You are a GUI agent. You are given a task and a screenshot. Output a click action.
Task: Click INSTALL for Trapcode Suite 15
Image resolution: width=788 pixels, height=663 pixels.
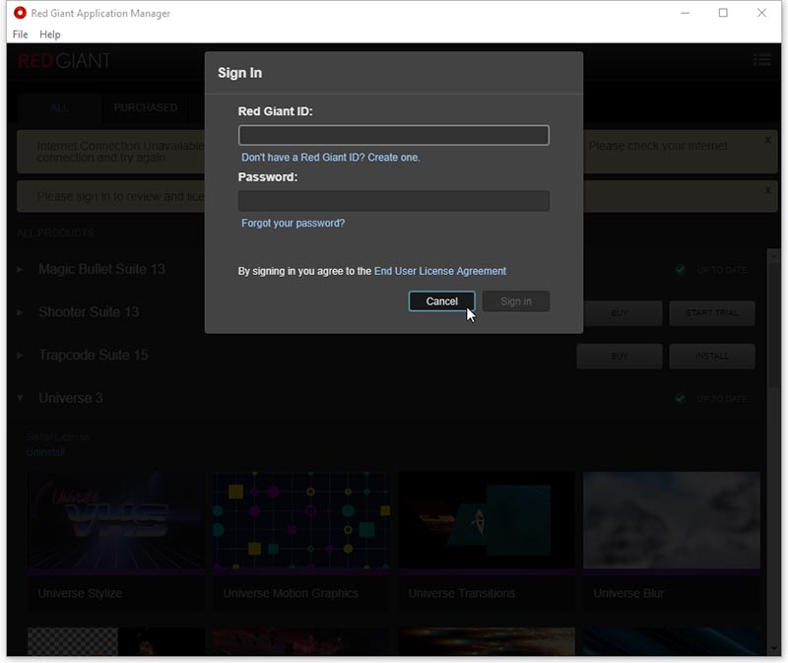pos(711,356)
